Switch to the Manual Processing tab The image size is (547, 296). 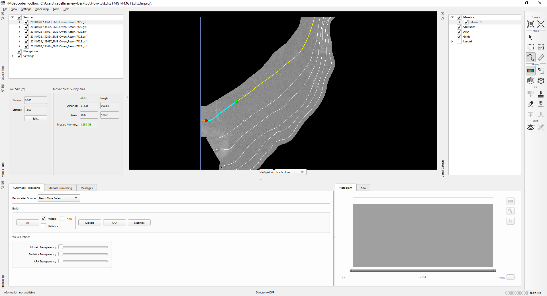60,188
